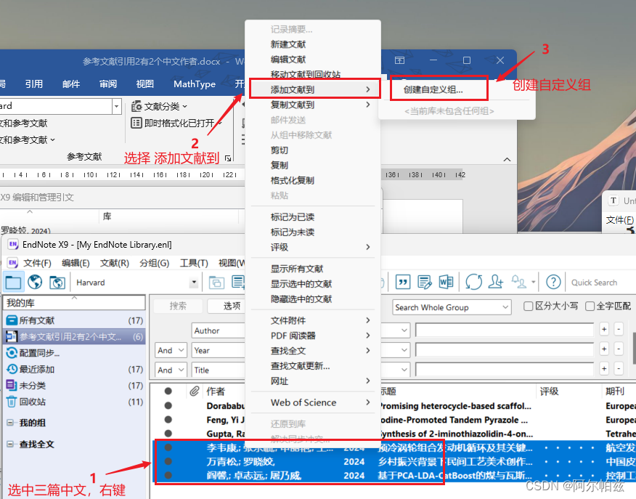The height and width of the screenshot is (499, 636).
Task: Click vertical scrollbar of search panel
Action: pos(634,348)
